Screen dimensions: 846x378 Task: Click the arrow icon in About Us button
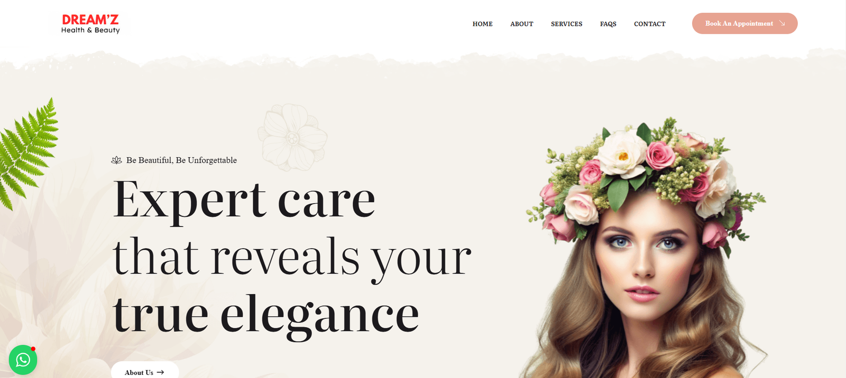click(x=160, y=372)
